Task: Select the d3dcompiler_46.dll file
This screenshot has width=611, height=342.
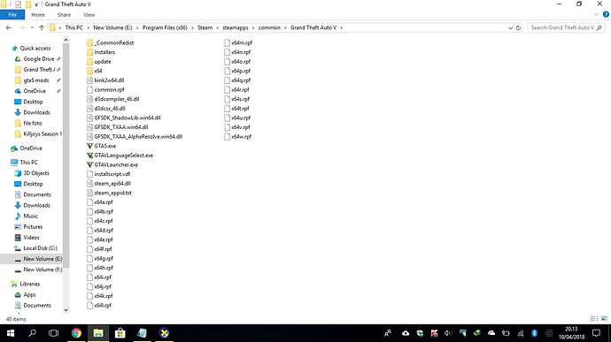Action: coord(113,99)
